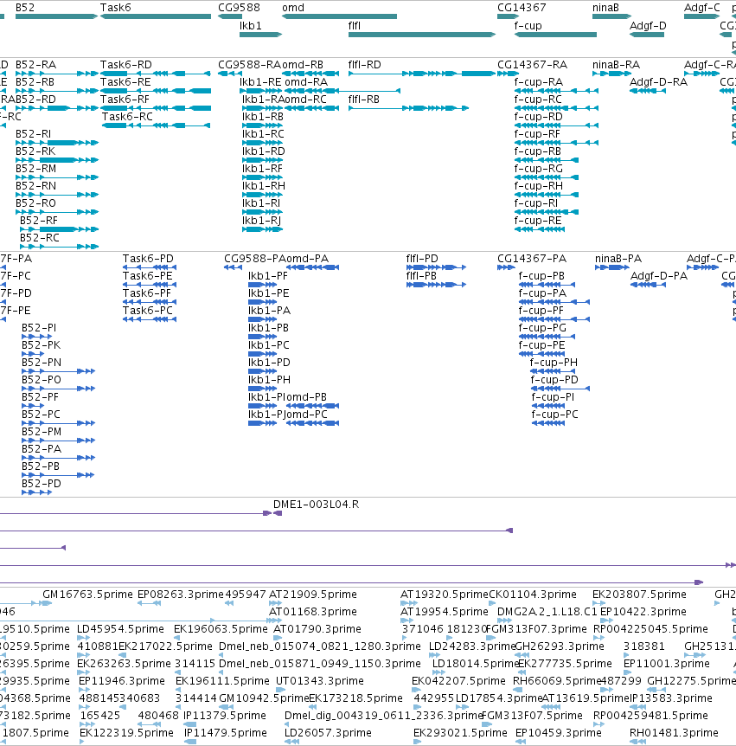
Task: Click transcript Task6-RE
Action: coord(156,91)
